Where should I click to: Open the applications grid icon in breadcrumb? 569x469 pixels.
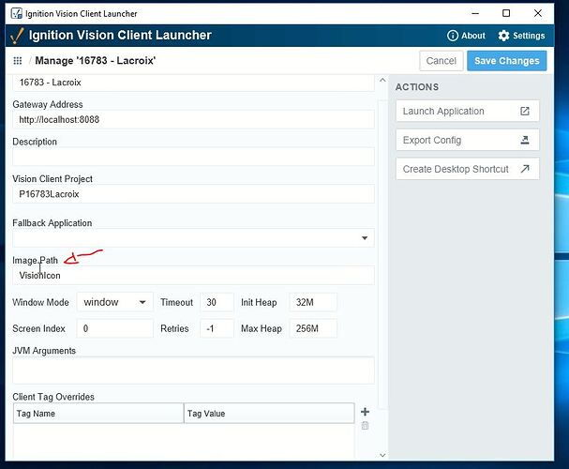[18, 61]
